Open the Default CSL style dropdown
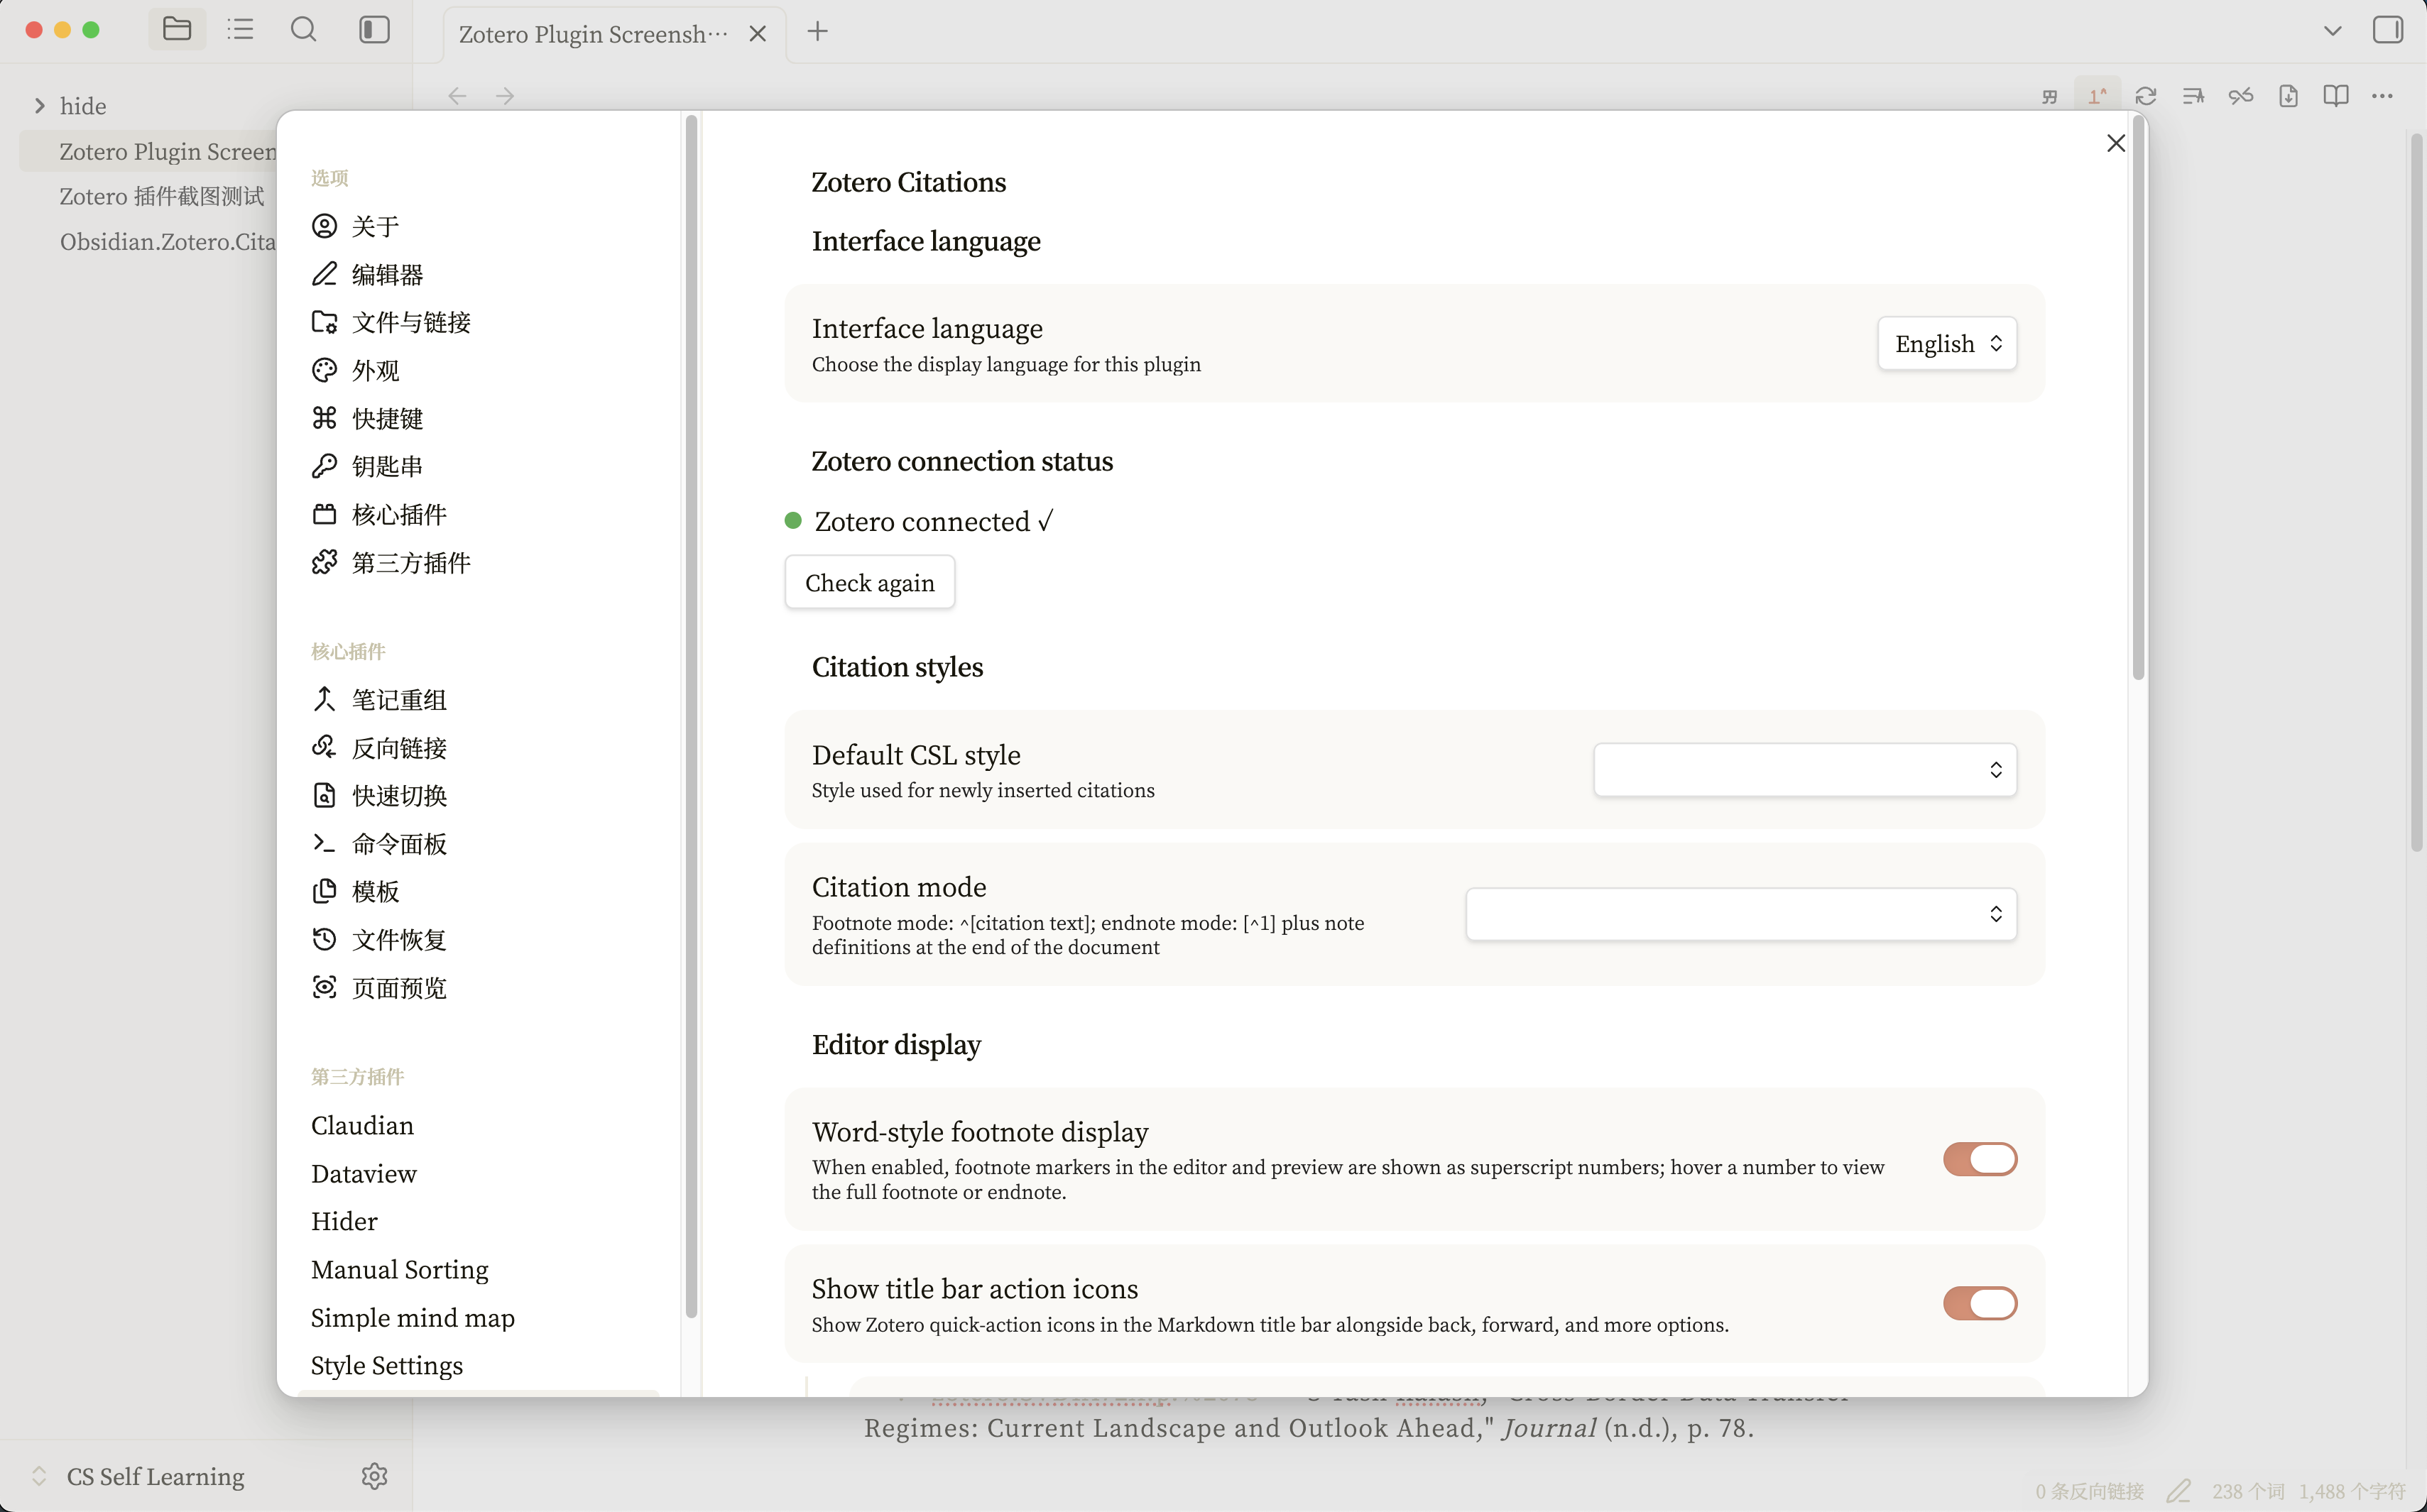 (x=1805, y=770)
